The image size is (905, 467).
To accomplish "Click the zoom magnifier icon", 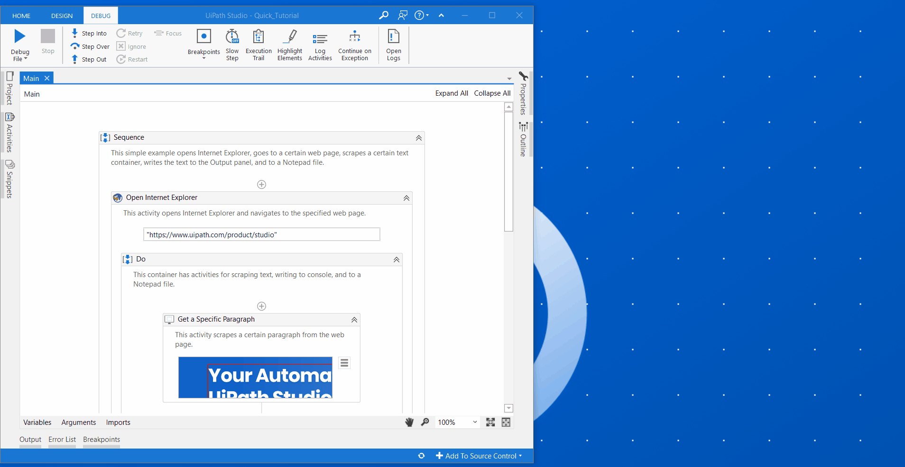I will click(425, 422).
